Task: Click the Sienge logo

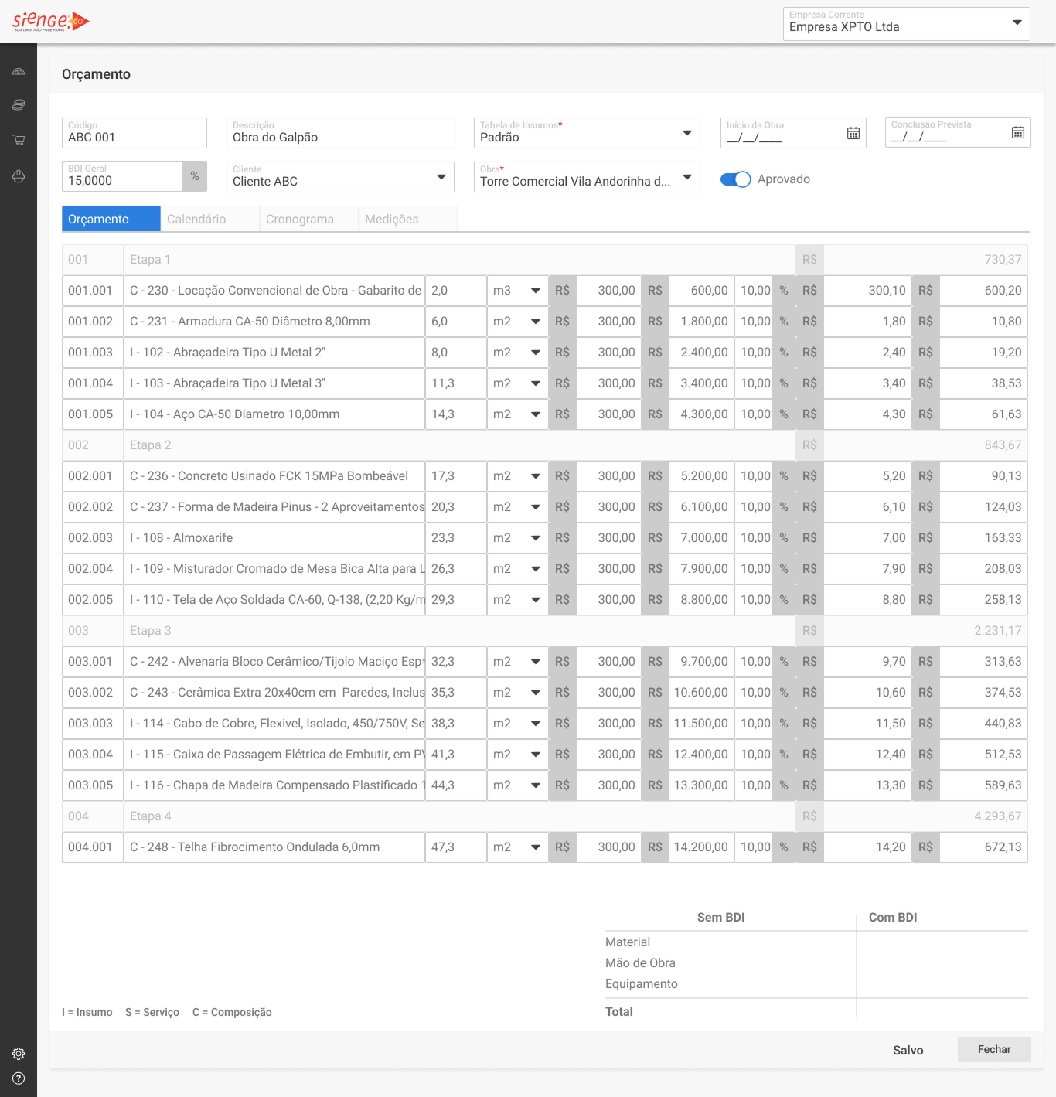Action: pos(50,22)
